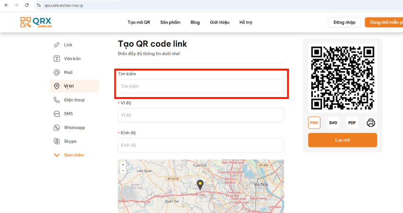Select the Văn bản text icon
The image size is (403, 213).
click(56, 59)
